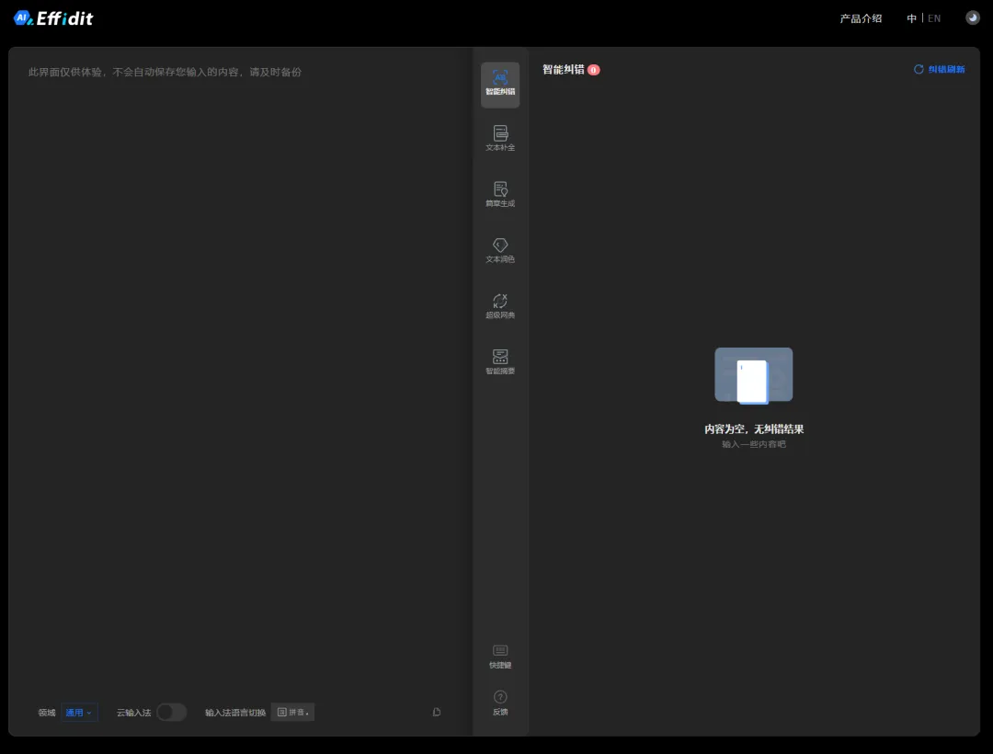This screenshot has height=754, width=993.
Task: Click the red error count badge
Action: tap(594, 70)
